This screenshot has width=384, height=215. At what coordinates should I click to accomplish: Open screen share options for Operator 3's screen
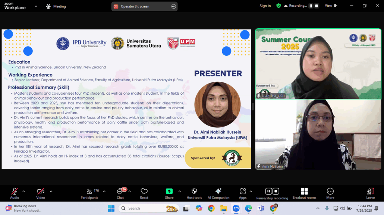pos(173,6)
